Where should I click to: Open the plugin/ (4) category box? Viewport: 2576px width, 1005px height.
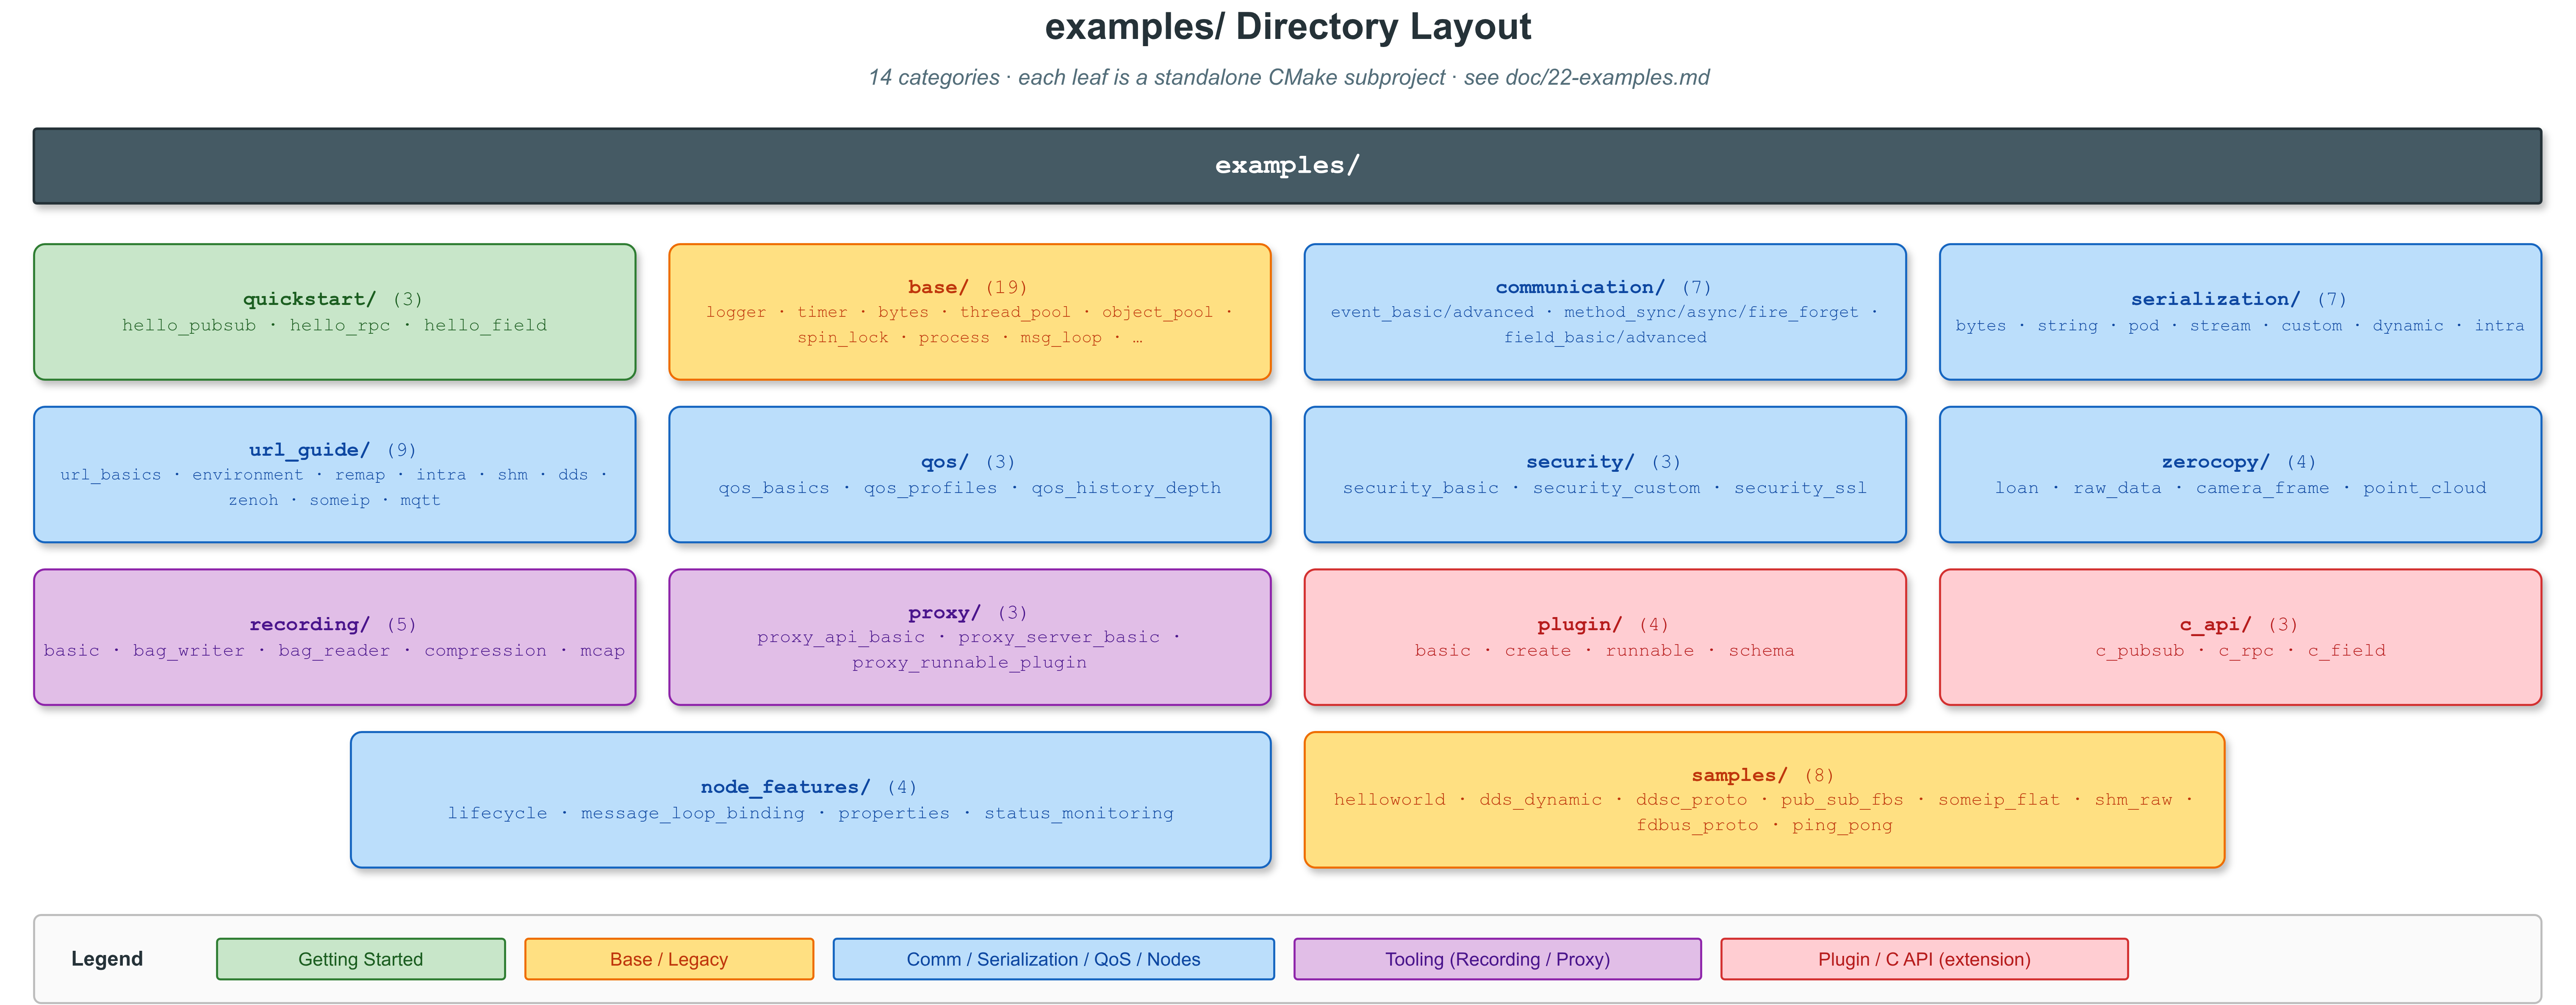pos(1605,637)
